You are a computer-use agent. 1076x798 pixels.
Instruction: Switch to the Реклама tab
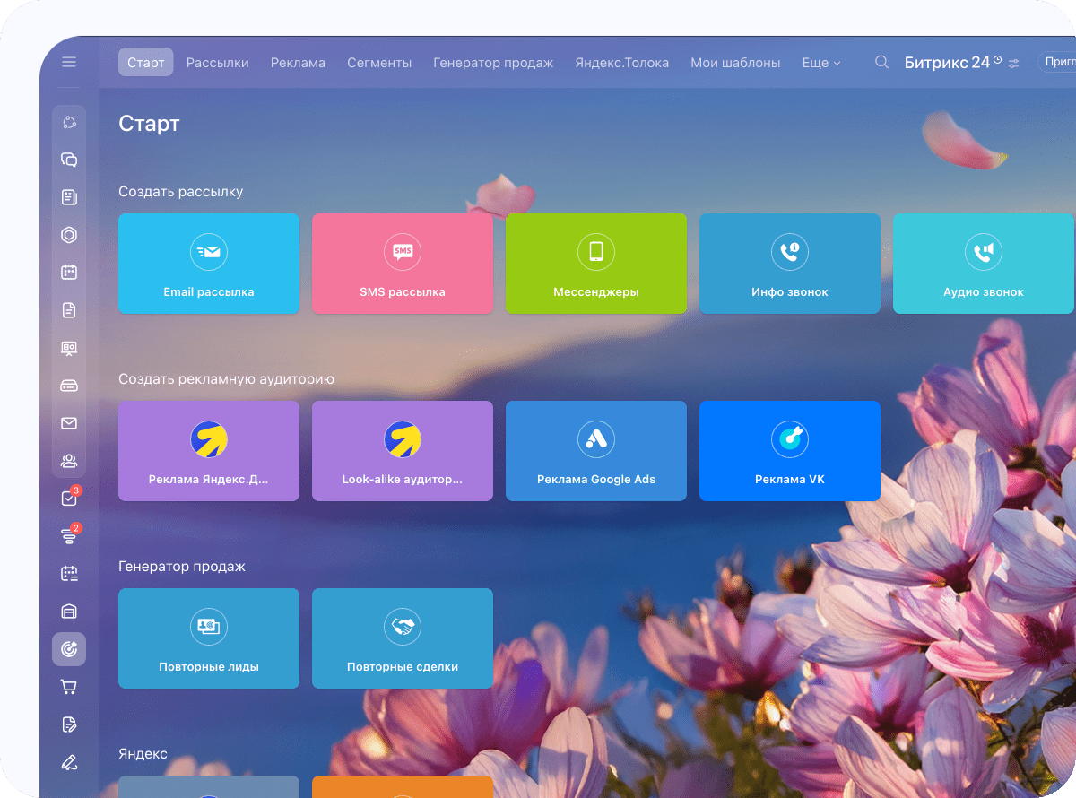298,63
